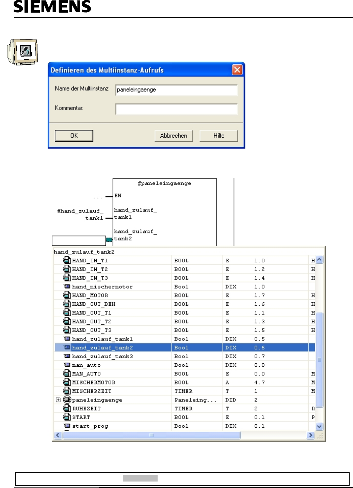Click the hand_zulauf_tank2 header above the list
The image size is (353, 488).
tap(84, 252)
